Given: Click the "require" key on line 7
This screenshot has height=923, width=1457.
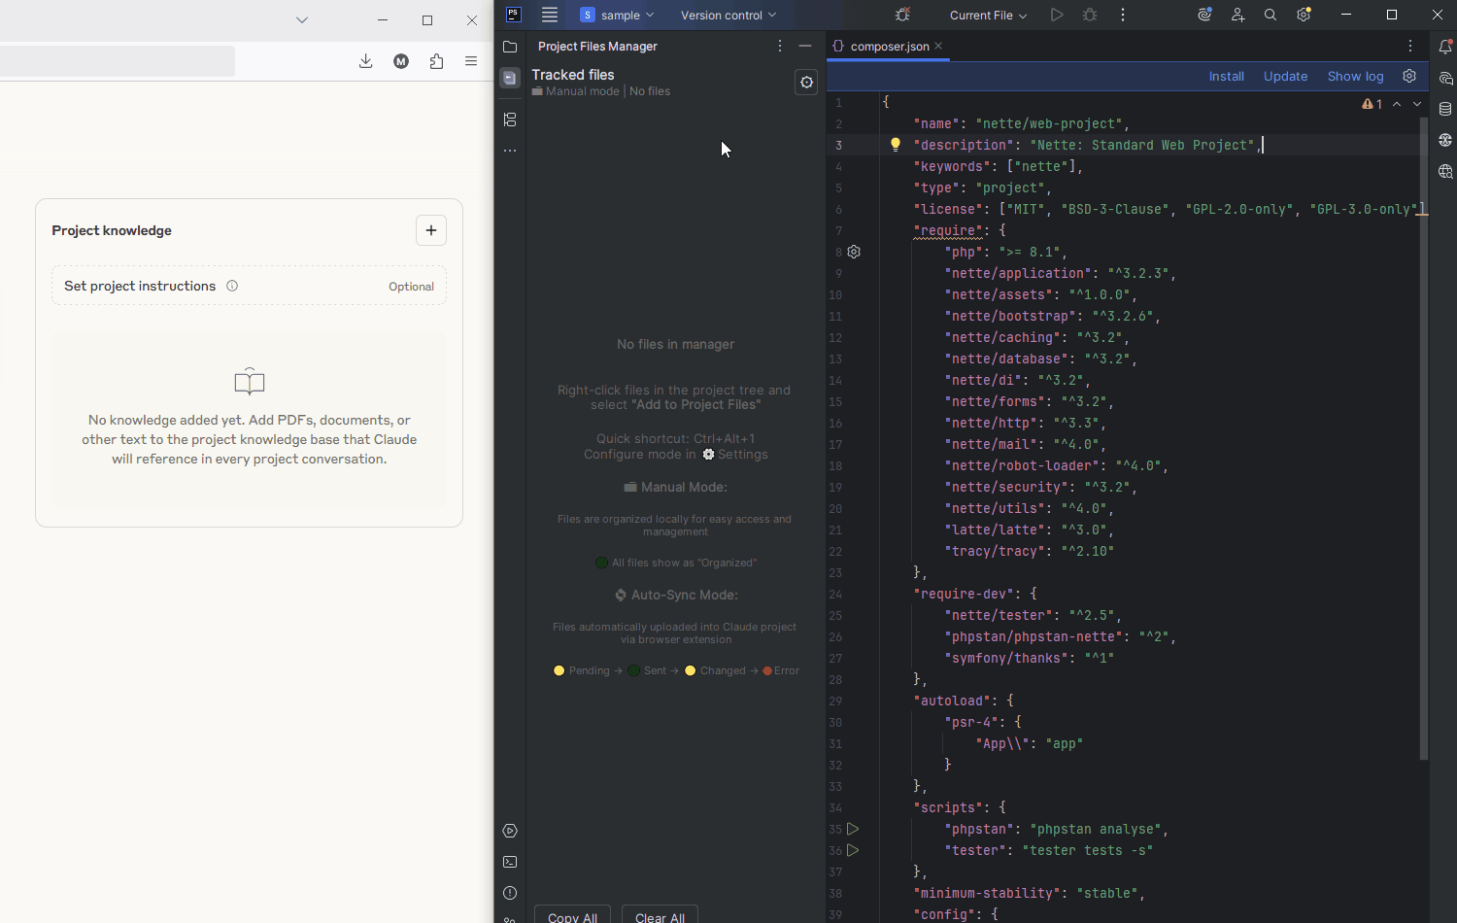Looking at the screenshot, I should (x=948, y=230).
